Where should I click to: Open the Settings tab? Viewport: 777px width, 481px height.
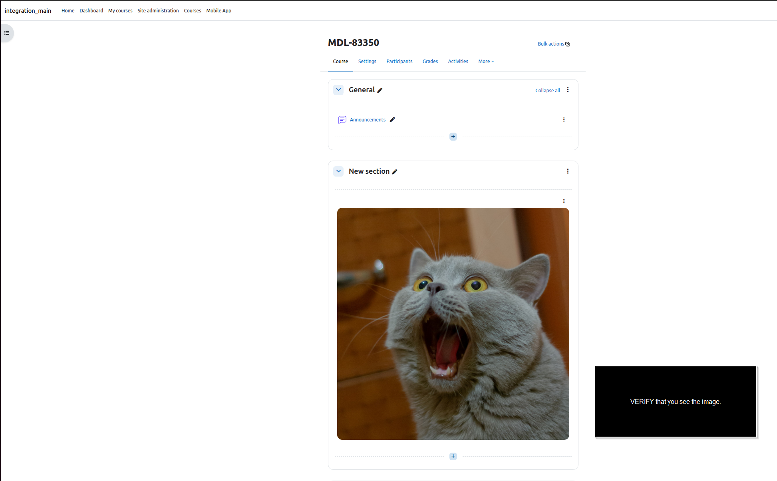[367, 62]
